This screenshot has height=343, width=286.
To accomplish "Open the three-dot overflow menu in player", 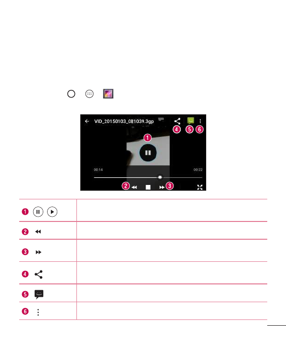I will pos(200,121).
